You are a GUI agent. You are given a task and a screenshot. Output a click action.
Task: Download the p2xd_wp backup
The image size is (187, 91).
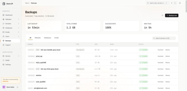tap(160, 56)
